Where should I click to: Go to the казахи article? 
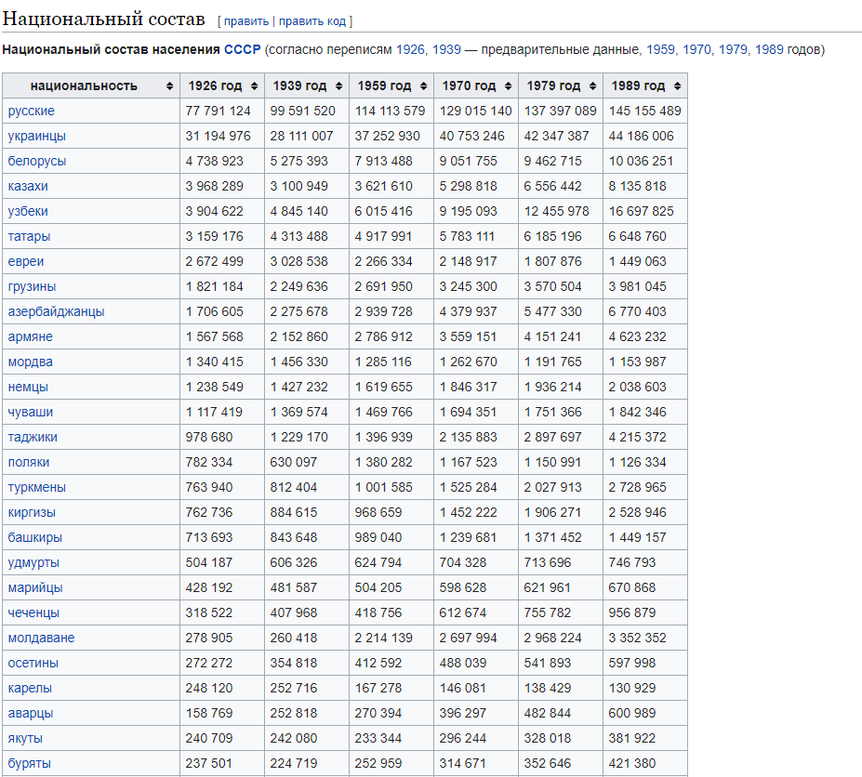point(28,186)
